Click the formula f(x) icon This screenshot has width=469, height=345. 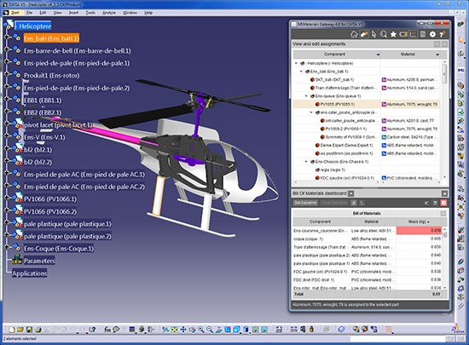[107, 330]
